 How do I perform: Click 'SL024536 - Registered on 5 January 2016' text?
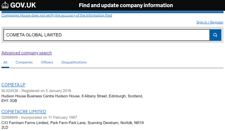[x=36, y=91]
